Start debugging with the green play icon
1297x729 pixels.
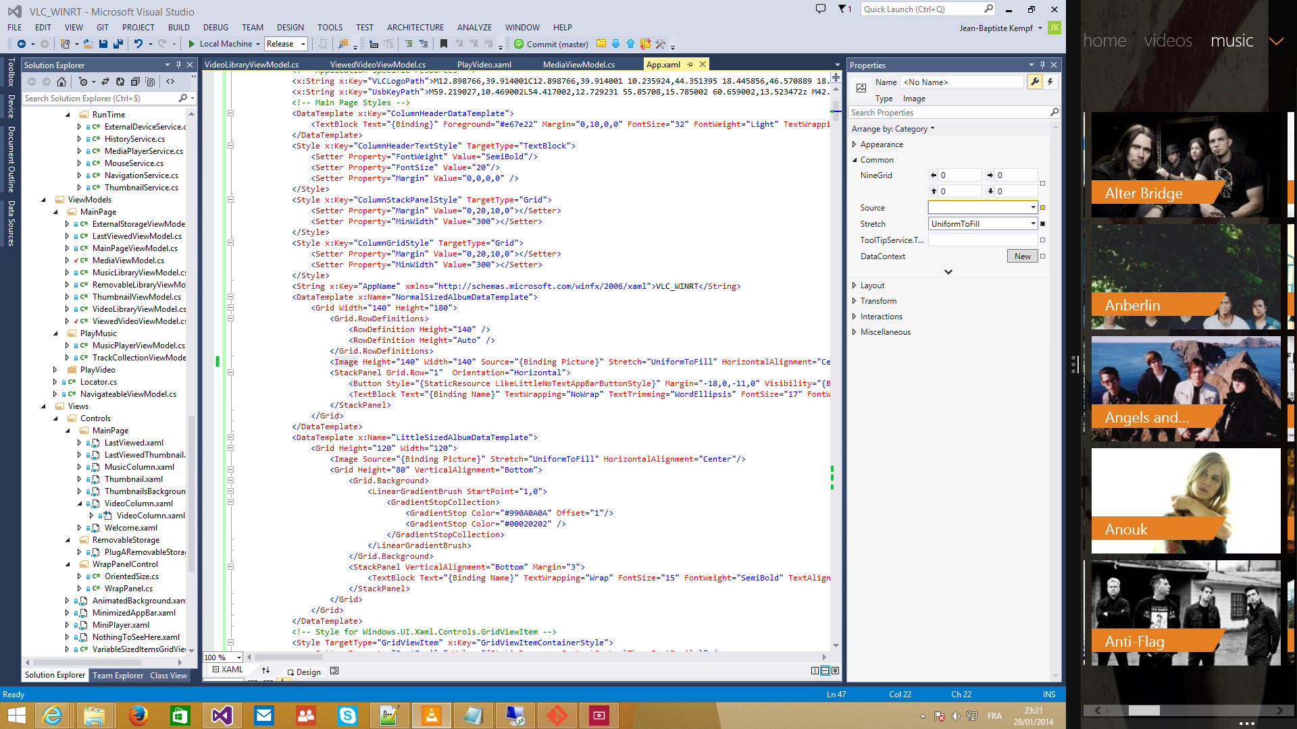[191, 44]
